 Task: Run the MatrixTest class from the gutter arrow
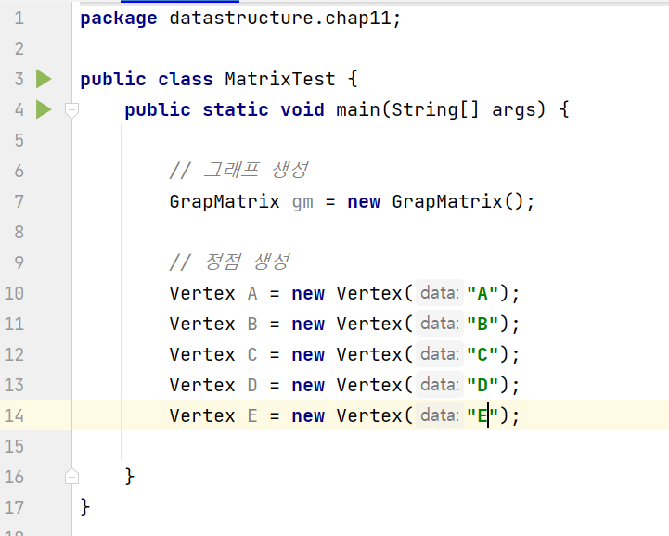[x=44, y=79]
